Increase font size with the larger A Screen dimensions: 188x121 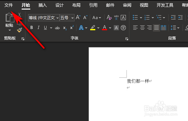coord(78,18)
